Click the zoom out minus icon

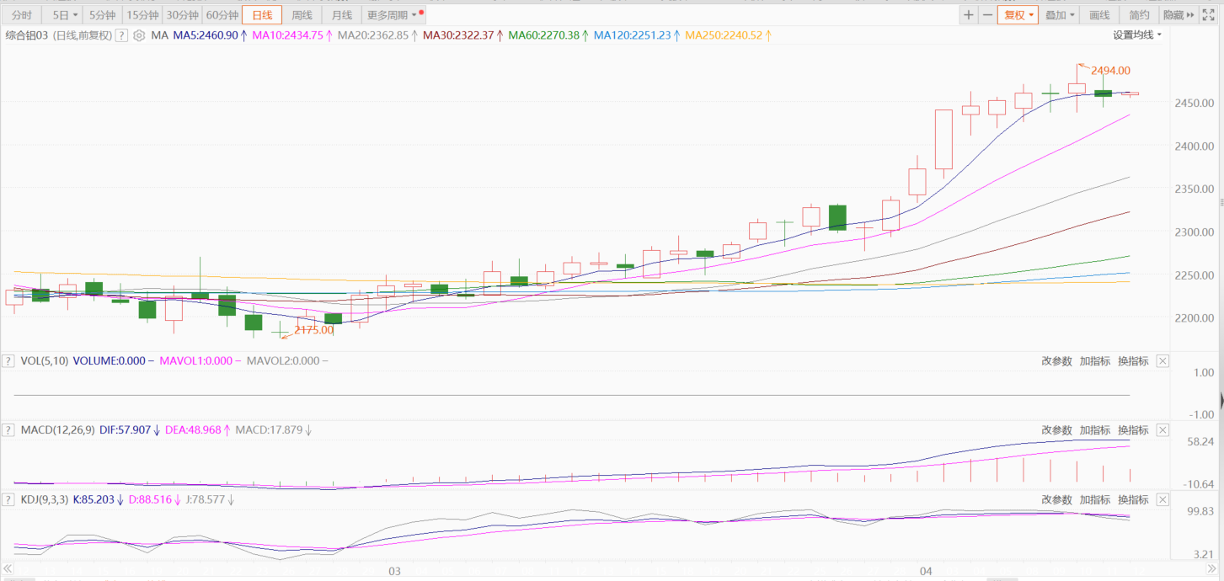pyautogui.click(x=987, y=15)
